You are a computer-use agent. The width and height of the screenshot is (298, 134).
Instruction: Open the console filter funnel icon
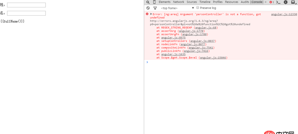pos(155,8)
